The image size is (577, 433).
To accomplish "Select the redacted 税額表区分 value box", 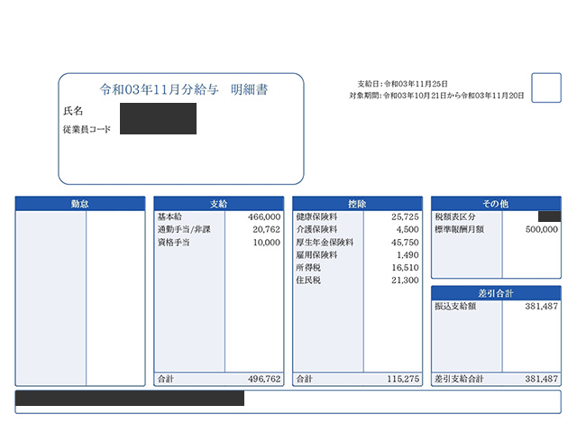I will 548,216.
